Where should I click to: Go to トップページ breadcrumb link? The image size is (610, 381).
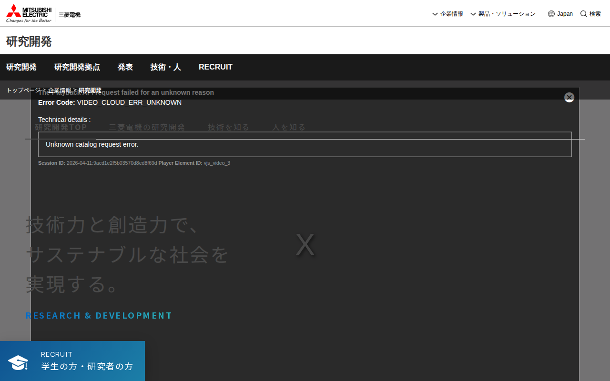point(23,90)
